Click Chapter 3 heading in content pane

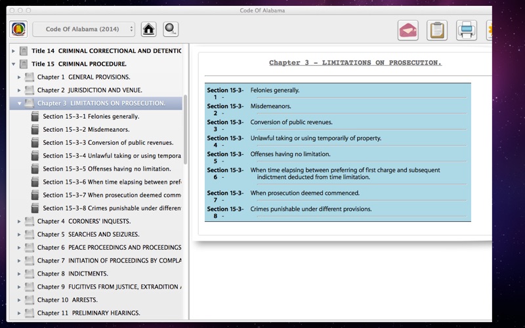355,62
